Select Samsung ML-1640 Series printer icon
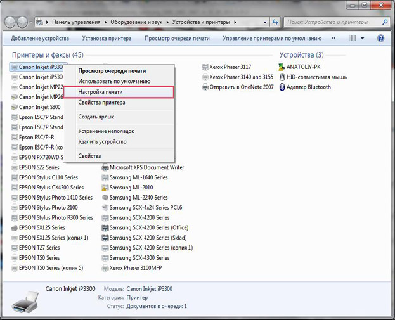This screenshot has width=395, height=320. tap(105, 177)
